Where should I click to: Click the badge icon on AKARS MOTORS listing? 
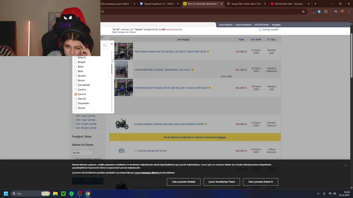click(192, 70)
